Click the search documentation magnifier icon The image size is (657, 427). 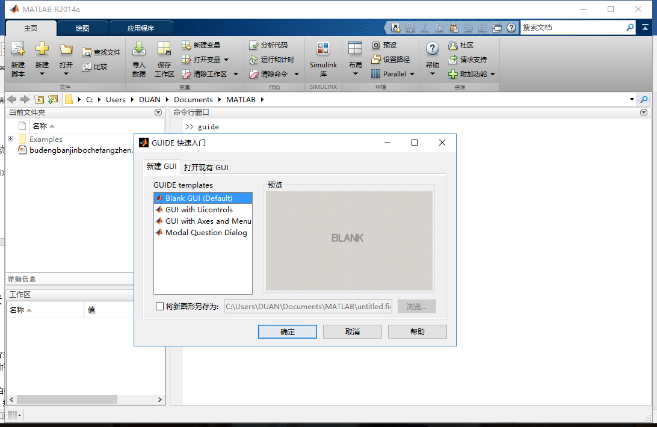(630, 27)
